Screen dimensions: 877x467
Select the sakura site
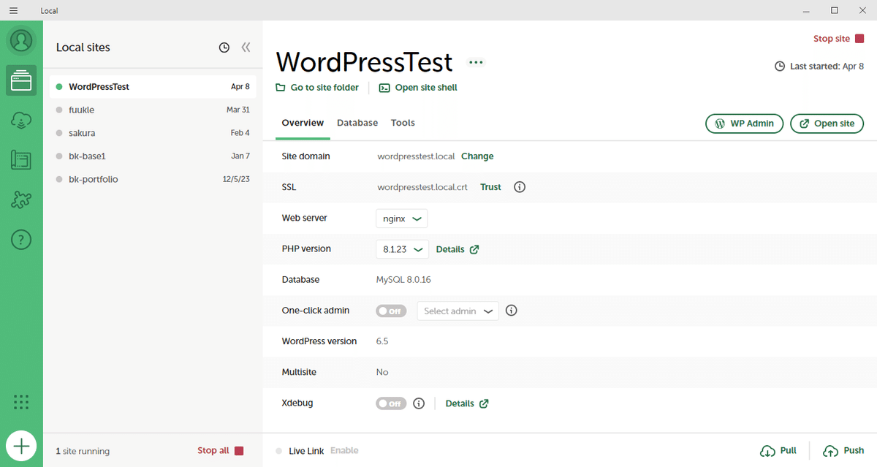[x=153, y=133]
